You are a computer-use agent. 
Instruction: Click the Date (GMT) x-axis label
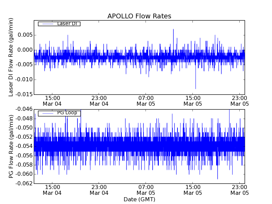tap(139, 199)
